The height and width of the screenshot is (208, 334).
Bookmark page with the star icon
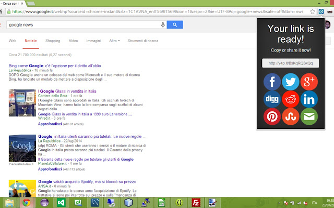[312, 11]
